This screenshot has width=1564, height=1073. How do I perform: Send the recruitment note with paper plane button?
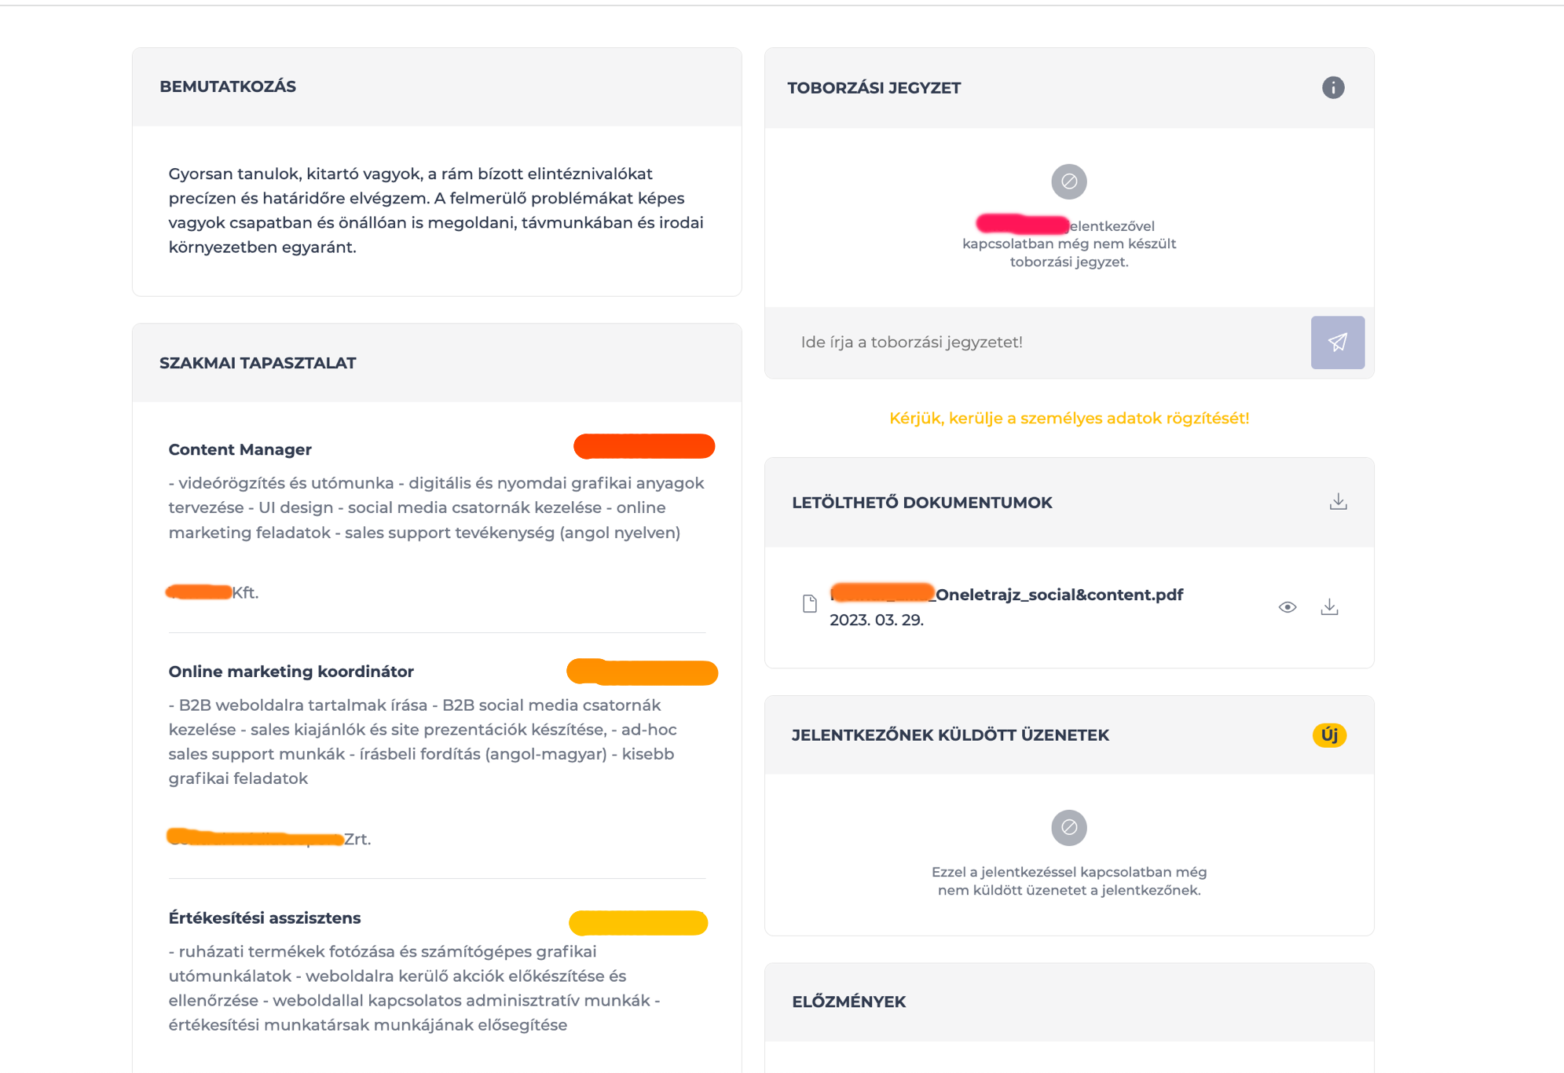[1337, 342]
